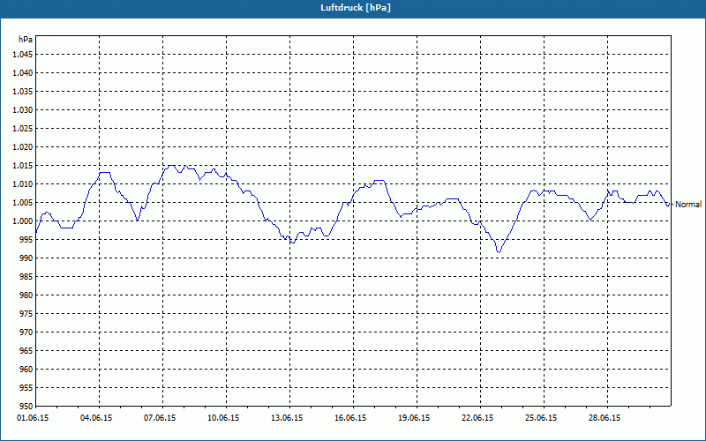Click the 1.020 axis value
The image size is (706, 441).
click(x=23, y=147)
